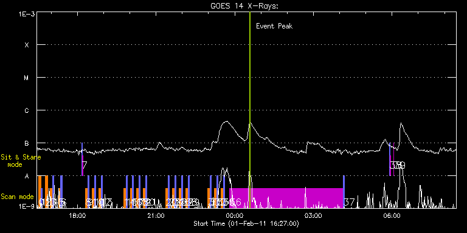The height and width of the screenshot is (233, 467).
Task: Click the X flare class axis label
Action: (27, 45)
